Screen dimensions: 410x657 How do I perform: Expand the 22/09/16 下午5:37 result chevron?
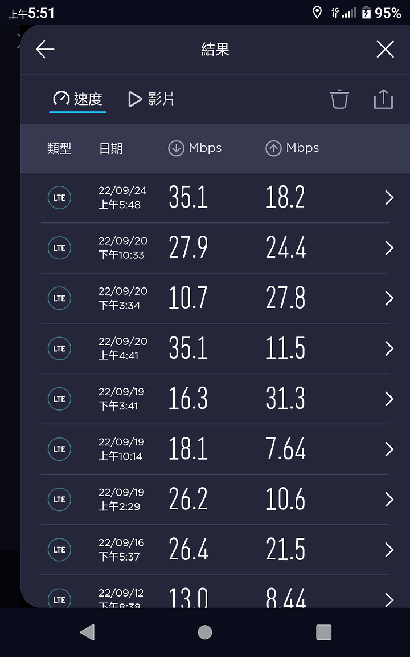click(389, 550)
